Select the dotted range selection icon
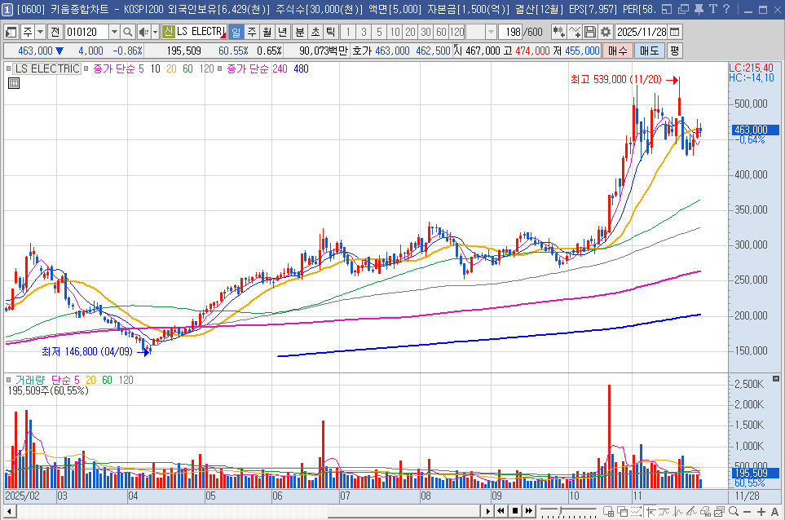Screen dimensions: 785x520 pyautogui.click(x=637, y=512)
